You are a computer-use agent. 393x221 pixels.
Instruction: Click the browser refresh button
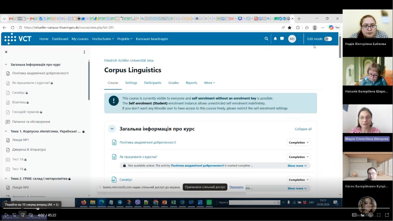tap(13, 27)
